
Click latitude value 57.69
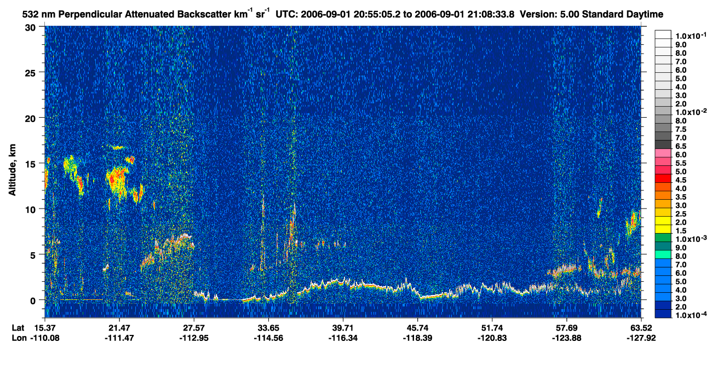tap(566, 327)
